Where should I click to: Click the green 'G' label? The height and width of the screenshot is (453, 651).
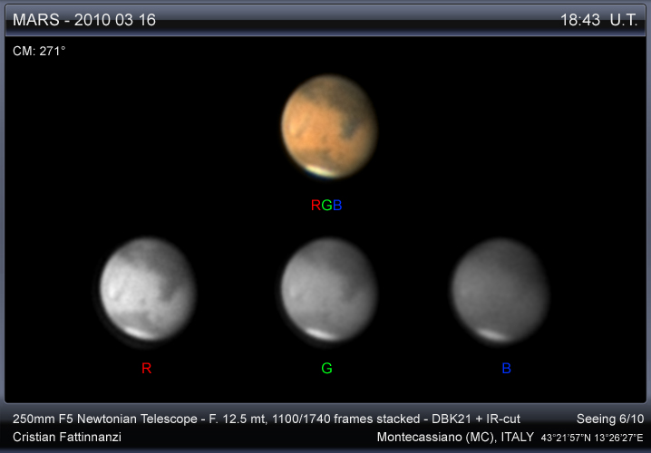[326, 368]
